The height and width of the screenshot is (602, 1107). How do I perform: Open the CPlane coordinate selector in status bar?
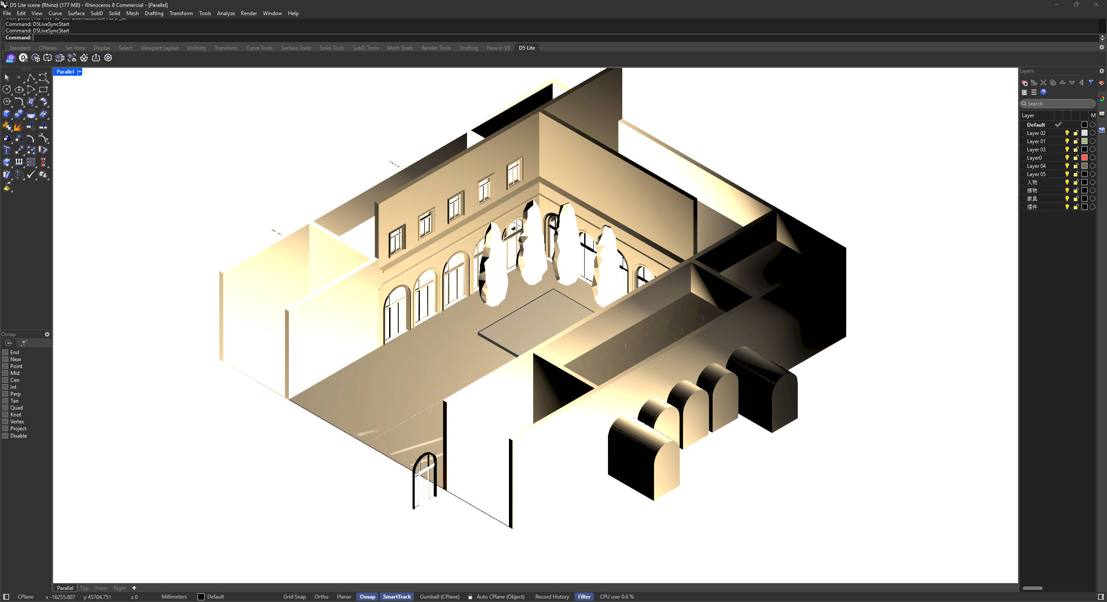pyautogui.click(x=26, y=597)
